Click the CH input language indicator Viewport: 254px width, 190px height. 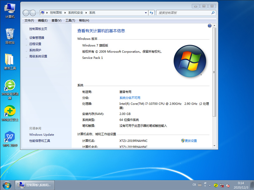point(194,185)
